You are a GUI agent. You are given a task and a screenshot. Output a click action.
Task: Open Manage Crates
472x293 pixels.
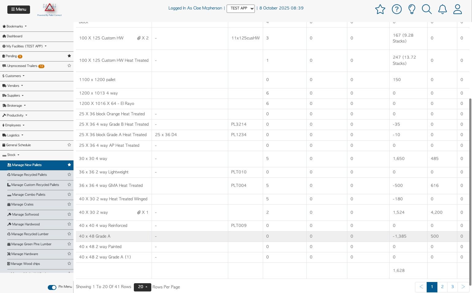20,204
